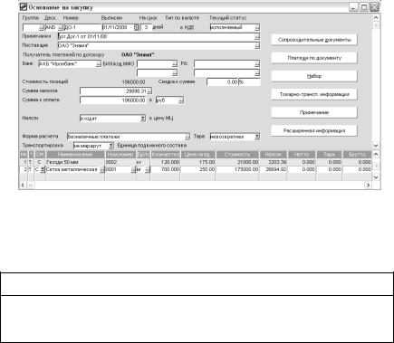The width and height of the screenshot is (394, 343).
Task: Open the lookup button of the Группа field
Action: click(42, 28)
